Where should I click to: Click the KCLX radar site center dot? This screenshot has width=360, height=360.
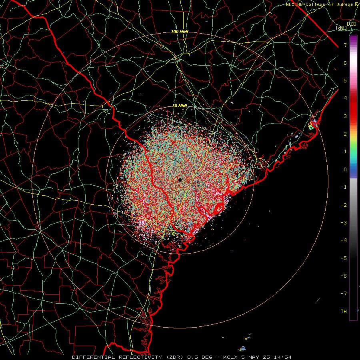(180, 180)
